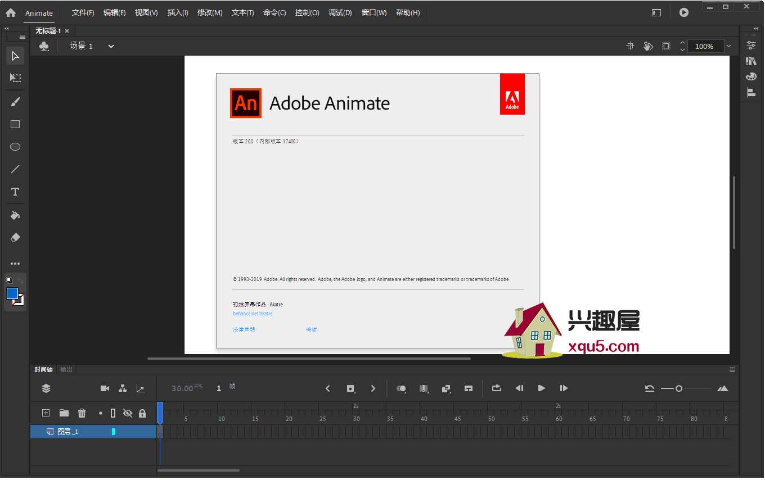The height and width of the screenshot is (480, 765).
Task: Click the black and white default colors icon
Action: point(10,280)
